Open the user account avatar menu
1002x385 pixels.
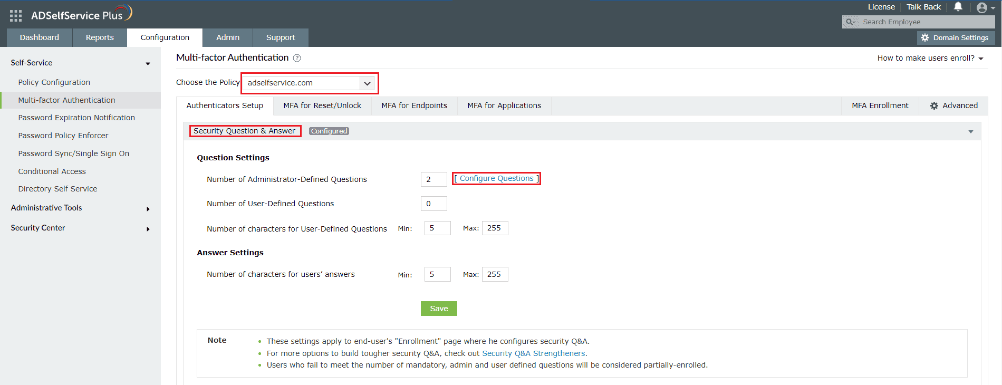pos(986,7)
